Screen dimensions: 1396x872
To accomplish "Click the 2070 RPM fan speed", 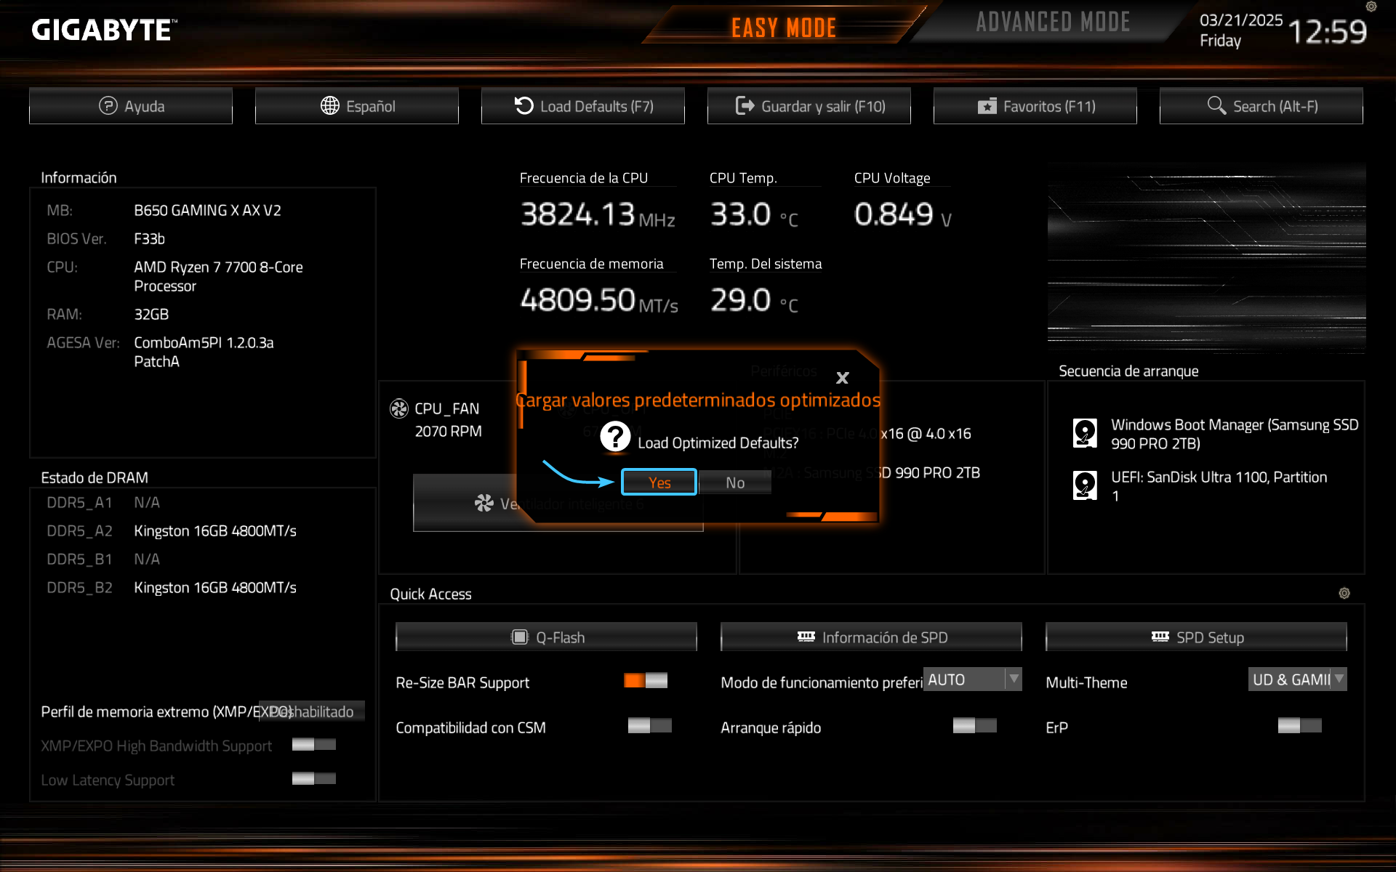I will pyautogui.click(x=448, y=431).
